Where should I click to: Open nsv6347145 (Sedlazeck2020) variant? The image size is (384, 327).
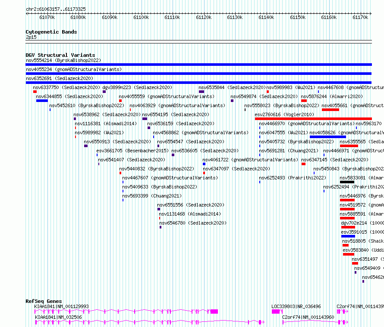coord(335,160)
